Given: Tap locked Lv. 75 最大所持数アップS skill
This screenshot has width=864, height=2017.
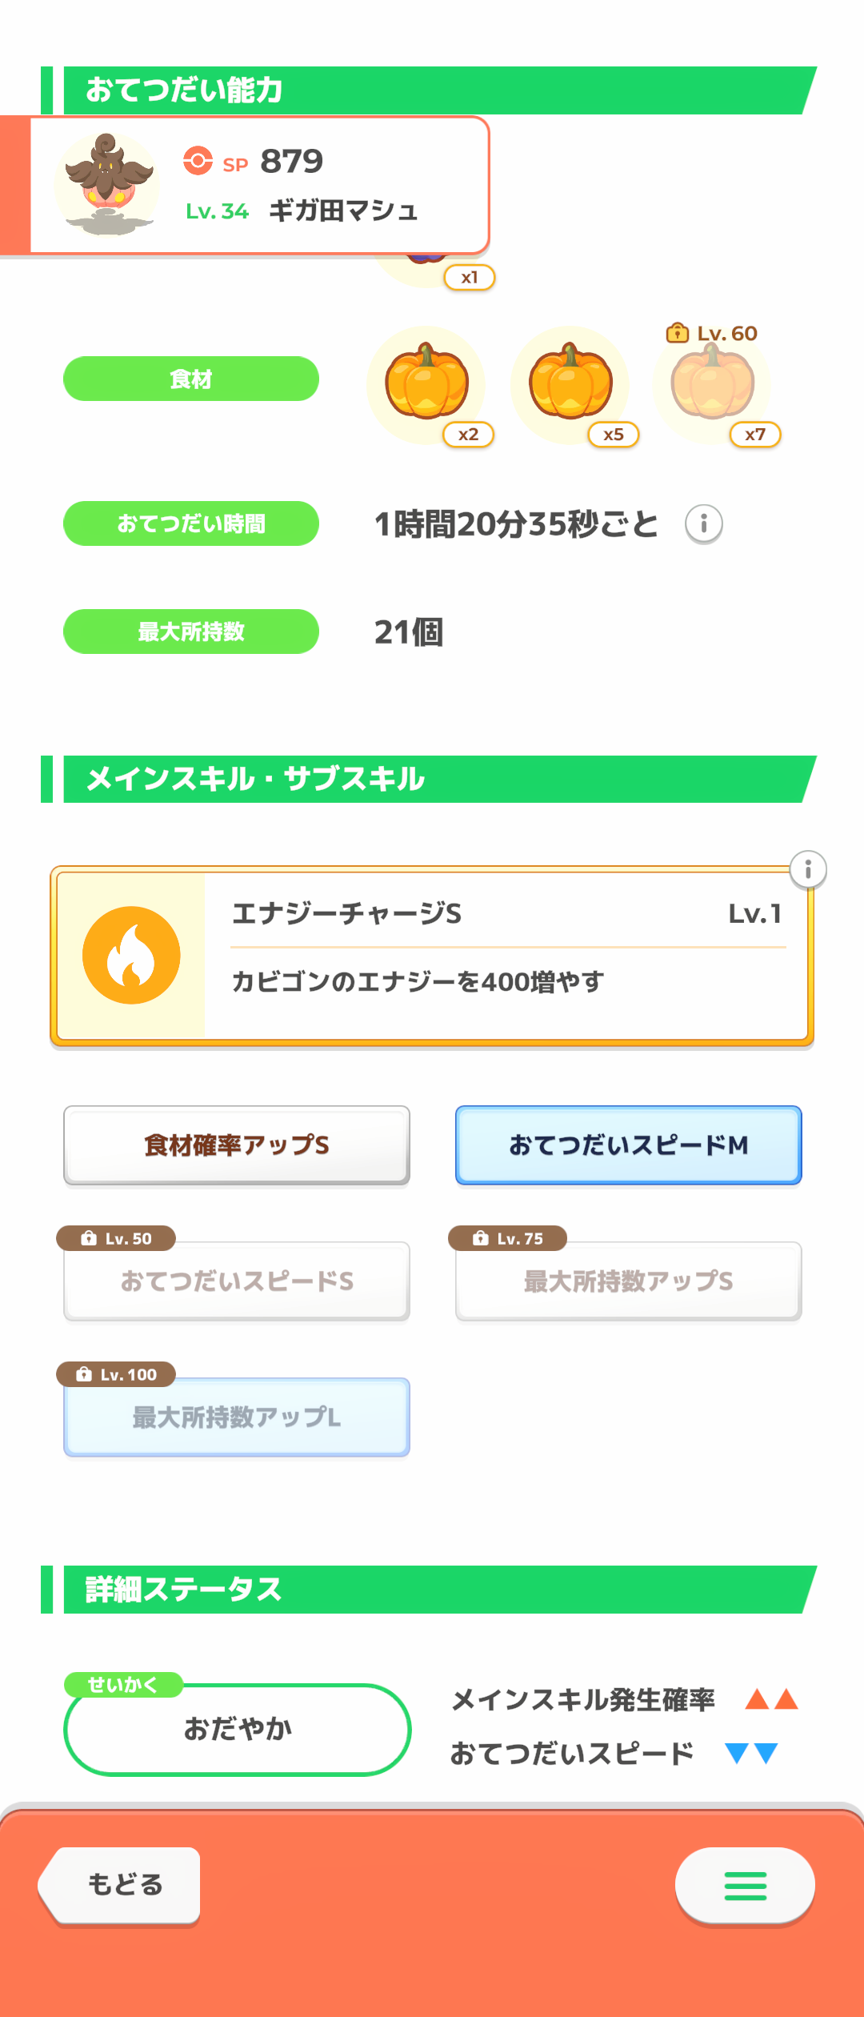Looking at the screenshot, I should [629, 1281].
